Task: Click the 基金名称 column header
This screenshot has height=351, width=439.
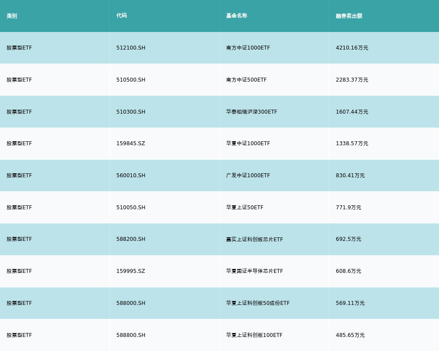Action: [x=237, y=16]
